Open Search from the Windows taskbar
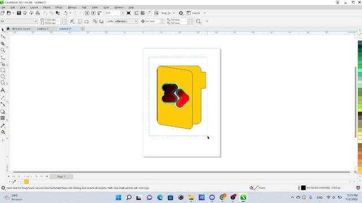 (129, 197)
